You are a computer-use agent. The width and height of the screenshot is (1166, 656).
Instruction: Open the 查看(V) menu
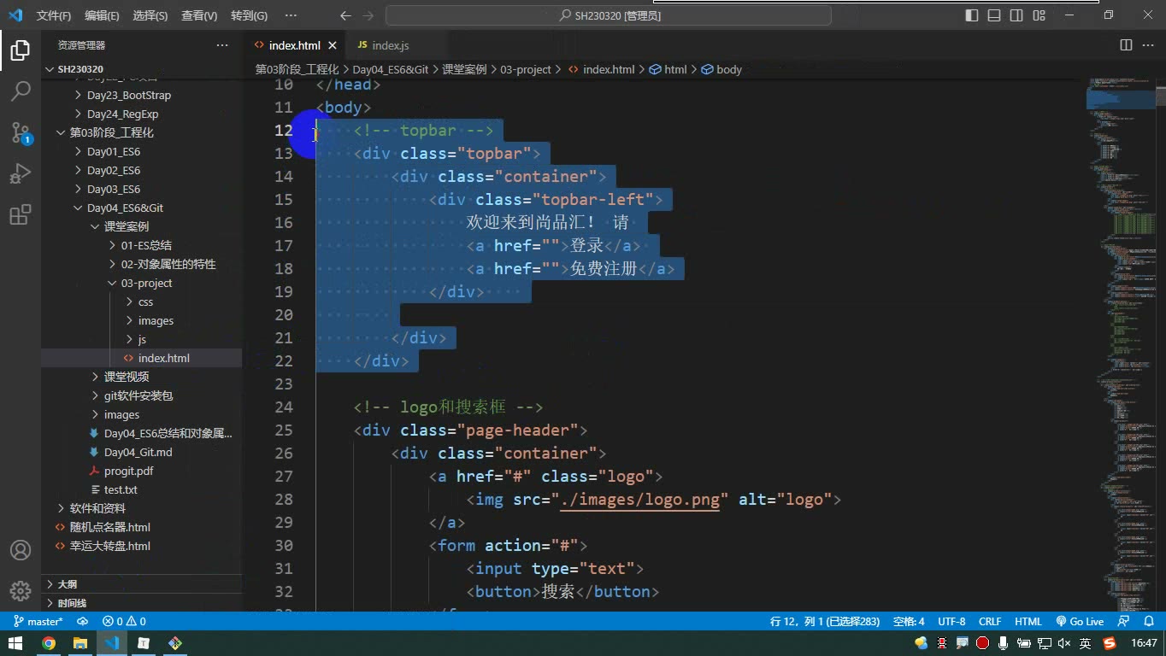199,15
